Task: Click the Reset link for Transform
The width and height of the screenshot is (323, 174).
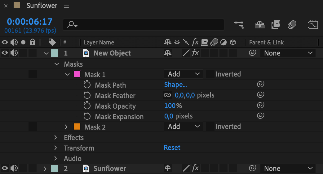Action: click(x=172, y=147)
